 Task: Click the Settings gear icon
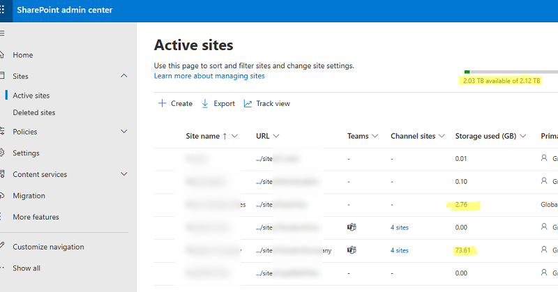[x=2, y=153]
